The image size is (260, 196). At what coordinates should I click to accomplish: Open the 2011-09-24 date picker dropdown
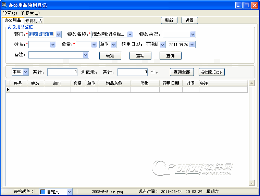click(x=192, y=45)
